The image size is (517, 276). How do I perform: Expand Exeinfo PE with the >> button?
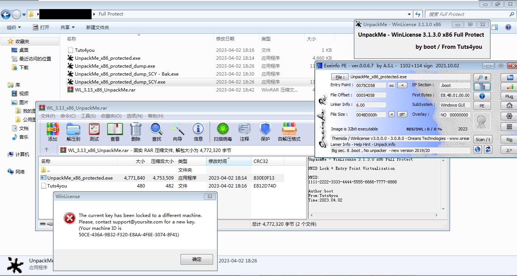click(x=509, y=150)
